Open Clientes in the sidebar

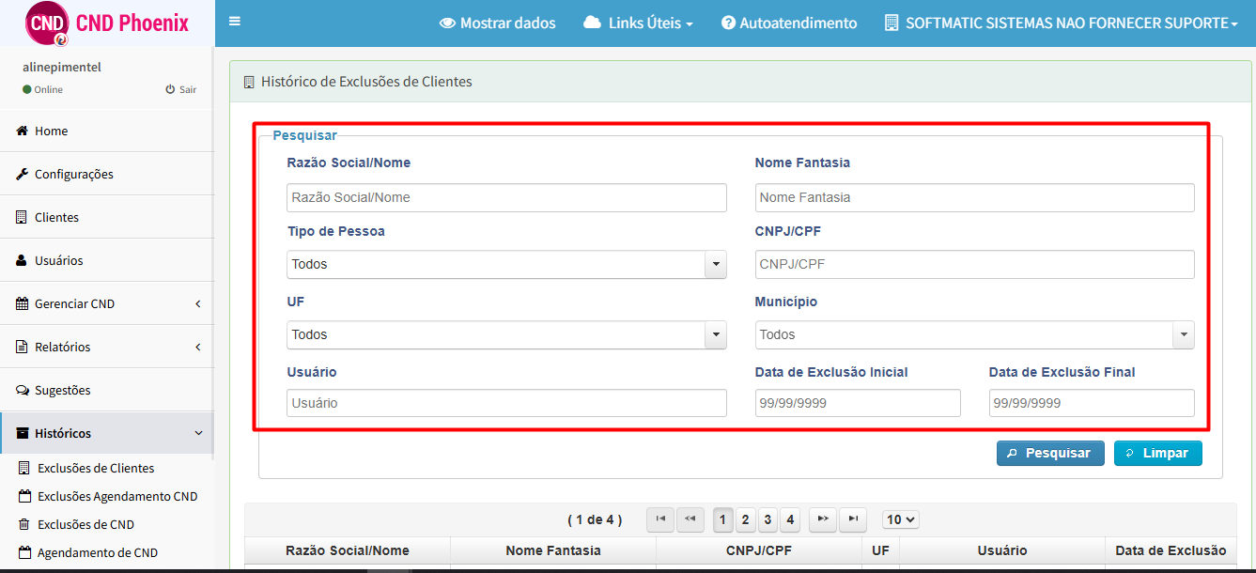click(x=107, y=217)
